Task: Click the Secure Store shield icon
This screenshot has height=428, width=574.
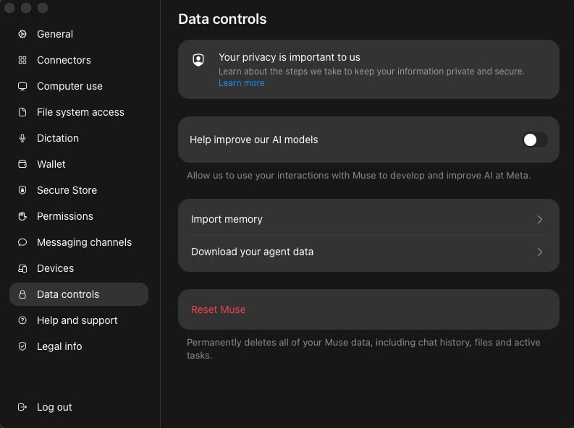Action: [22, 190]
